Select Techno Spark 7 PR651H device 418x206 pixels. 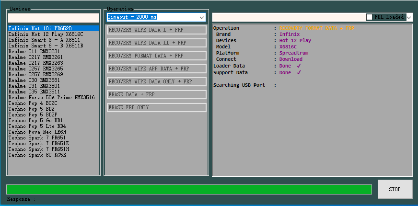coord(54,149)
